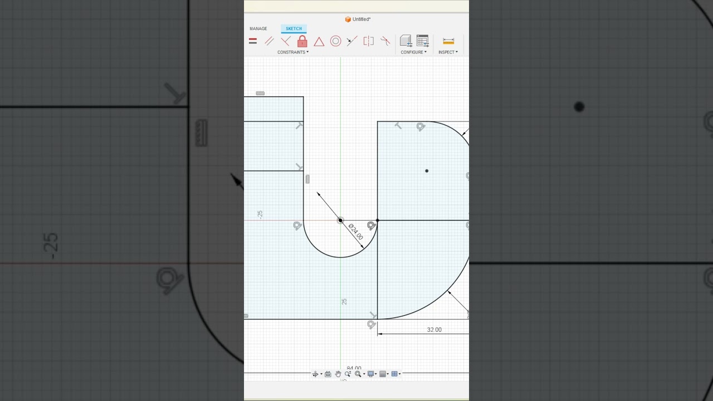The height and width of the screenshot is (401, 713).
Task: Click the Grid and Snaps icon
Action: pos(383,374)
